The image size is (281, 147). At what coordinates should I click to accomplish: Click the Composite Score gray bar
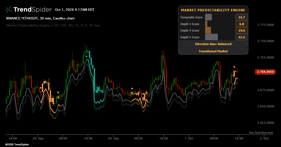tap(208, 17)
